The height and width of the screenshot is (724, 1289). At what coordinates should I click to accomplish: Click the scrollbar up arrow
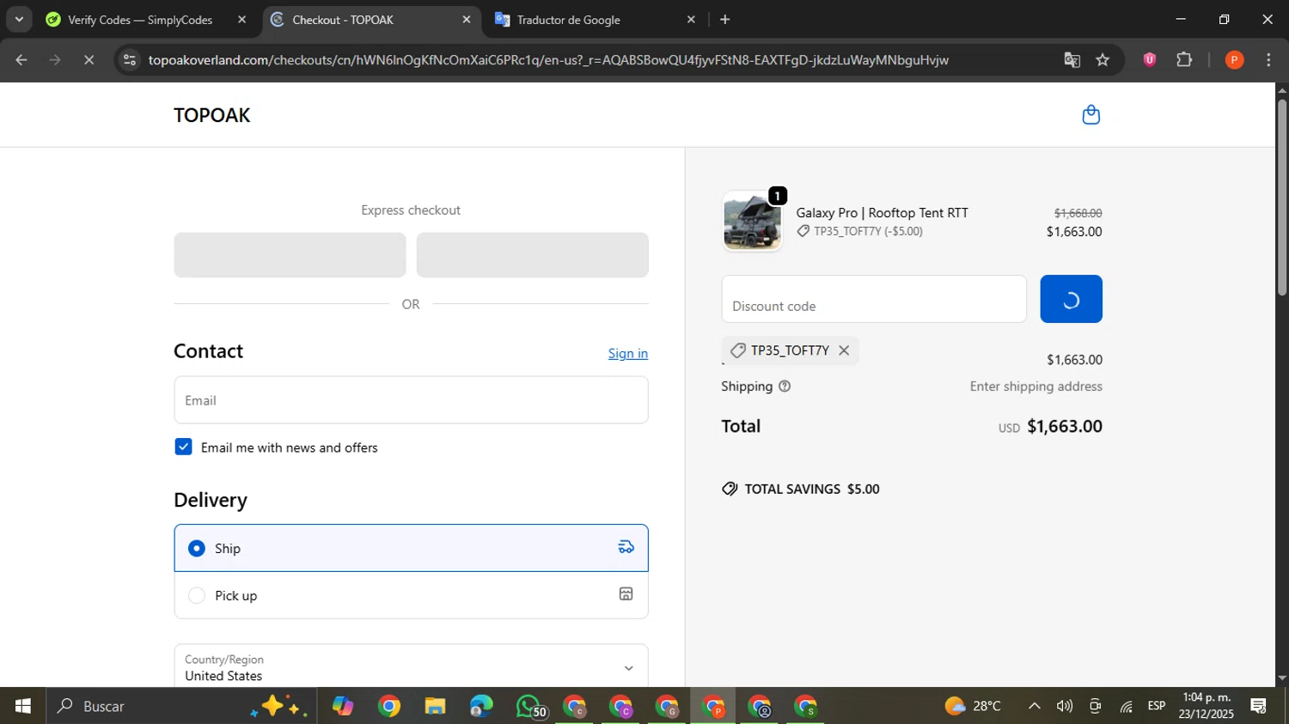(1282, 90)
